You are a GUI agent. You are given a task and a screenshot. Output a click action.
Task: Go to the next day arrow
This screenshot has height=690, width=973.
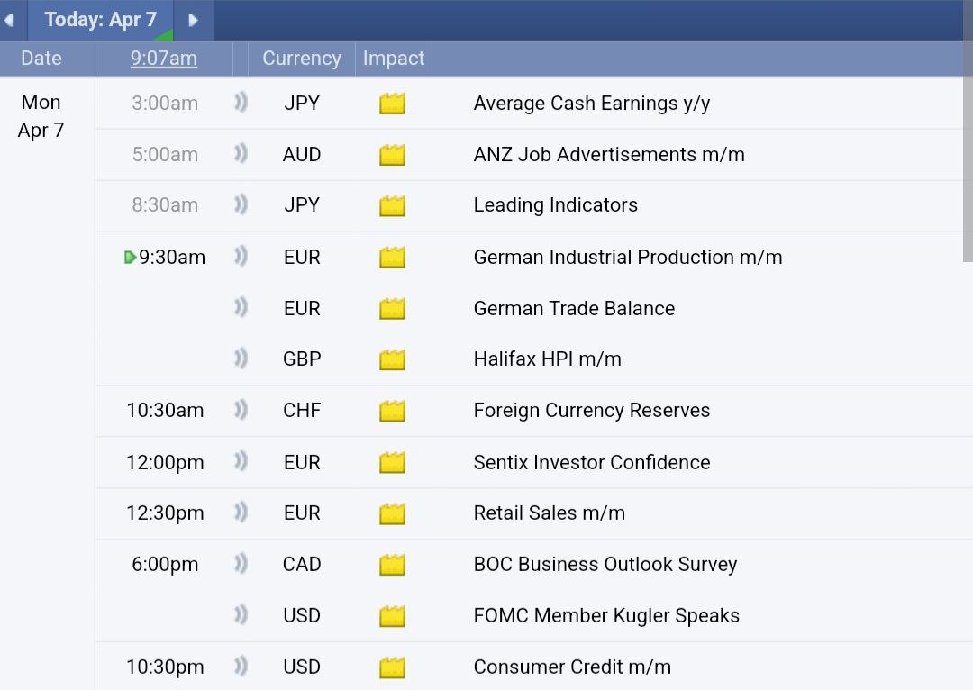tap(193, 20)
